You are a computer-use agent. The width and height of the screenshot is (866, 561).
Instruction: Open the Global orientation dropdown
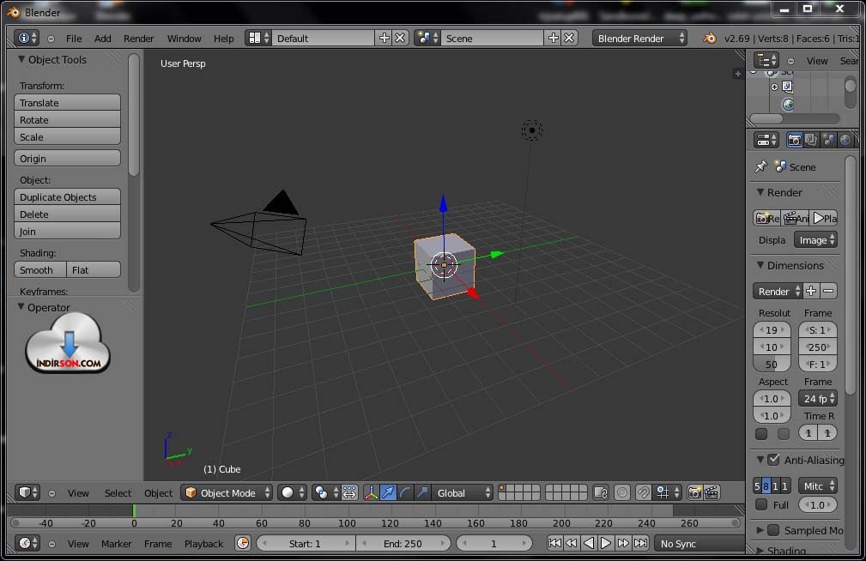coord(463,492)
